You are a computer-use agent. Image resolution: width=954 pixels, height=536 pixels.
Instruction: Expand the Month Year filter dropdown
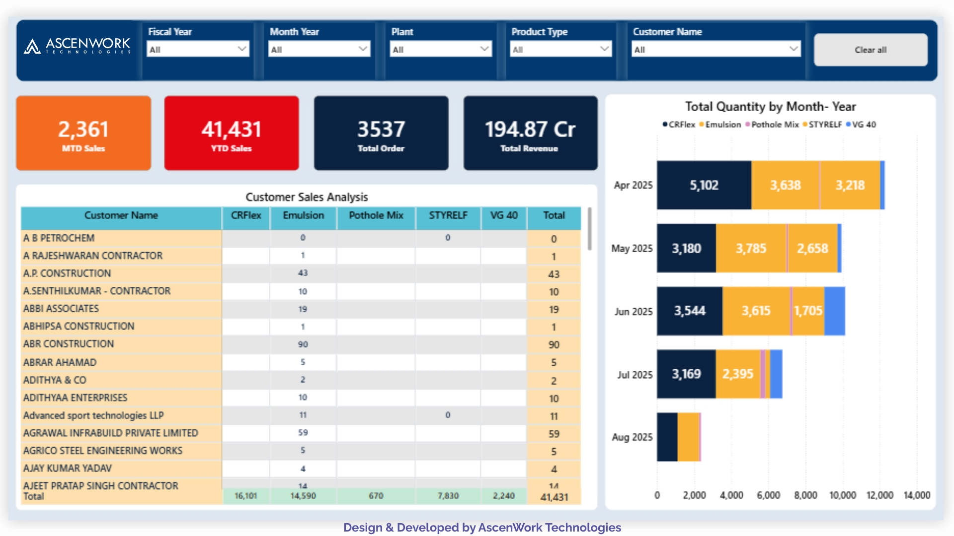coord(319,49)
